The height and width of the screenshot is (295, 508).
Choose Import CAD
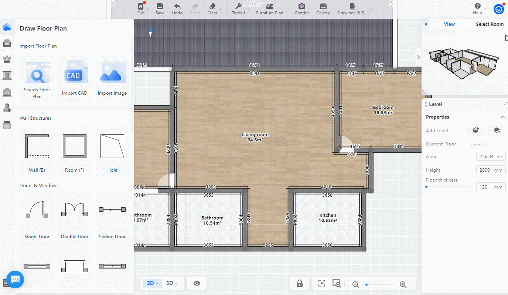click(x=75, y=79)
